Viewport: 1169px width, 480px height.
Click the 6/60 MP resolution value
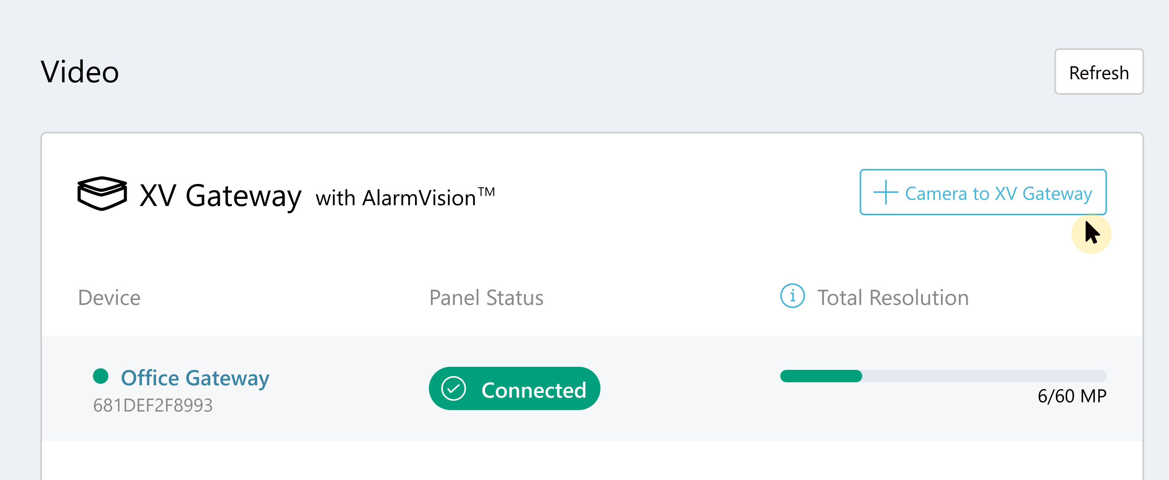pyautogui.click(x=1072, y=396)
